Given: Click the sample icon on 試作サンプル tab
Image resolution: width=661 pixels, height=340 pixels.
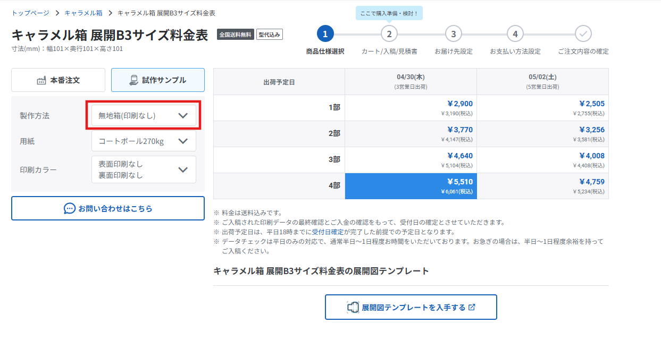Looking at the screenshot, I should [x=133, y=80].
